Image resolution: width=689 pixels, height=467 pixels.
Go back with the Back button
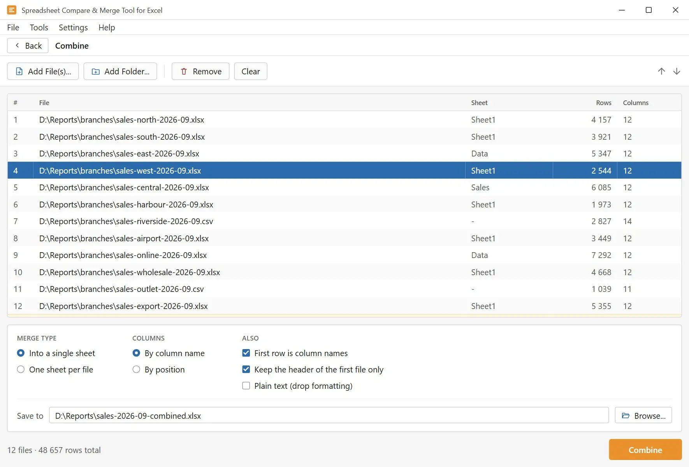28,46
